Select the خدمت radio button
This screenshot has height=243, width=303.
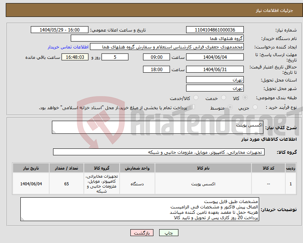tap(223, 98)
